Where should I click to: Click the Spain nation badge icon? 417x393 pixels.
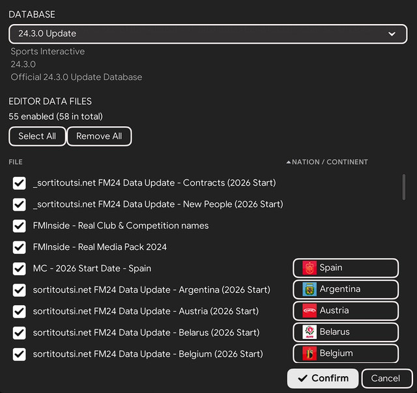pyautogui.click(x=309, y=267)
